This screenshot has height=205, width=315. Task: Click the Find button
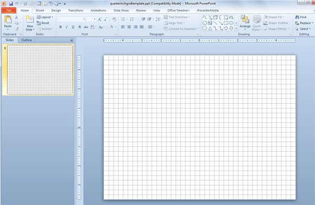coord(301,17)
